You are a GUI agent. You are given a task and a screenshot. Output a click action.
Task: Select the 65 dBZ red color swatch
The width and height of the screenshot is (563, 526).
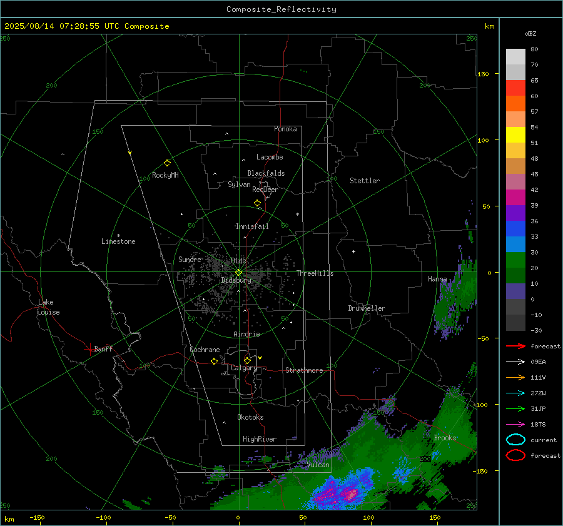click(x=515, y=88)
